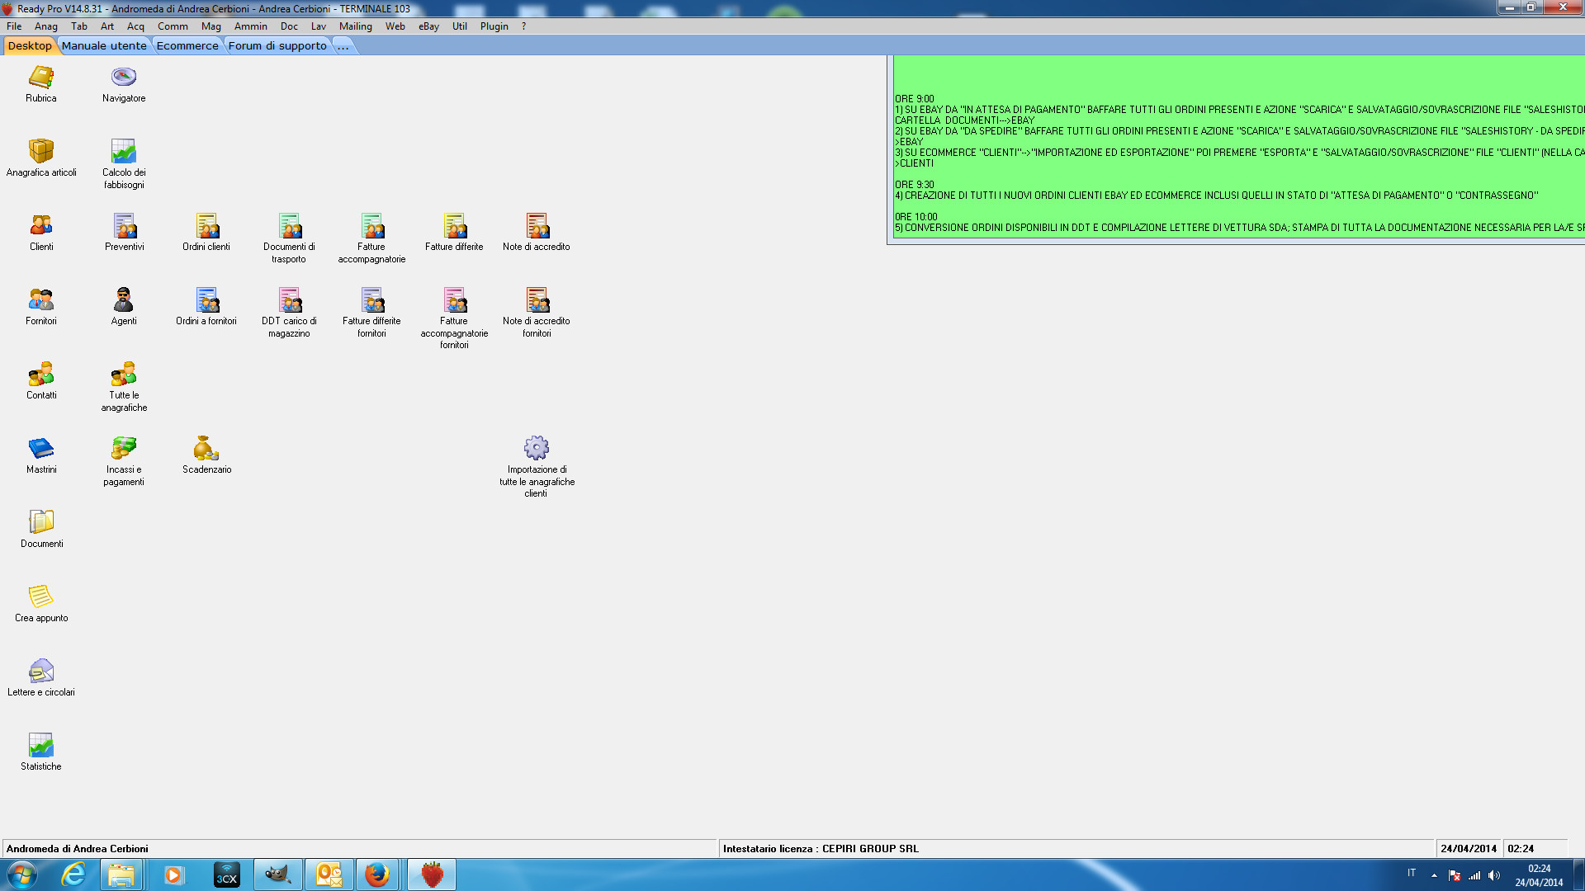
Task: Open the Ammin menu
Action: [x=251, y=26]
